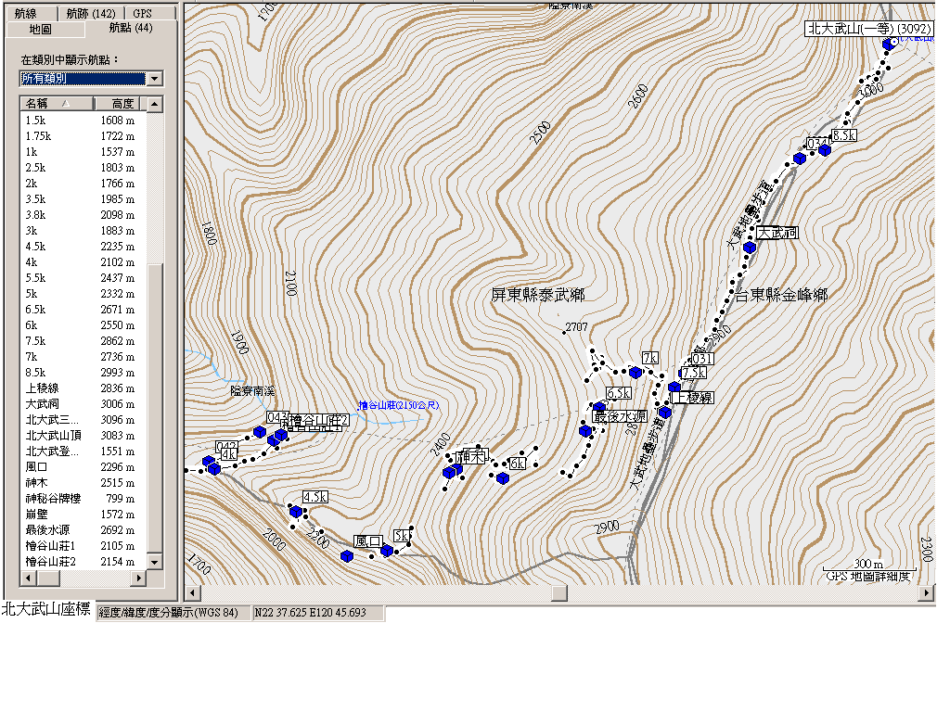The image size is (950, 712).
Task: Click the map's horizontal scroll-left arrow
Action: tap(193, 592)
